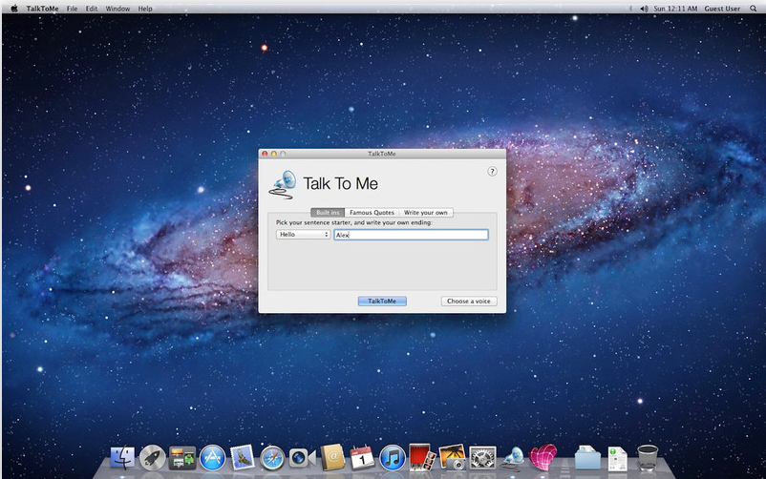Open the File menu
The height and width of the screenshot is (479, 766).
72,9
